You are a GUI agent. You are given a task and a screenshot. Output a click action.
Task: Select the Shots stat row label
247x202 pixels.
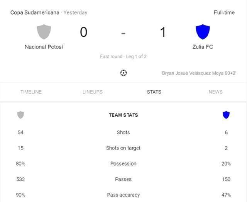tap(123, 132)
